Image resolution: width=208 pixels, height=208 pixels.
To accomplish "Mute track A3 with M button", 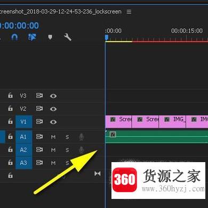I will [53, 163].
